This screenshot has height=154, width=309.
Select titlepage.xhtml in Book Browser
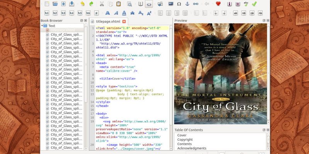tap(62, 30)
